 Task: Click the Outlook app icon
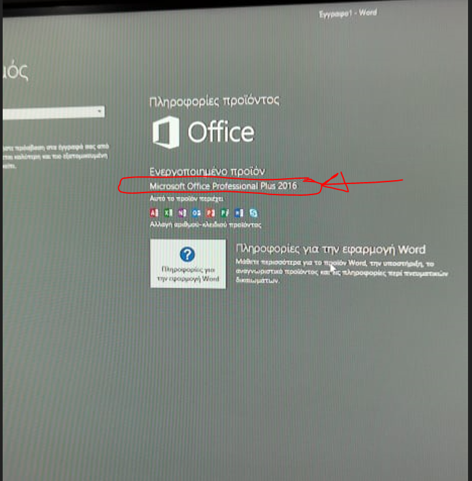[x=197, y=213]
